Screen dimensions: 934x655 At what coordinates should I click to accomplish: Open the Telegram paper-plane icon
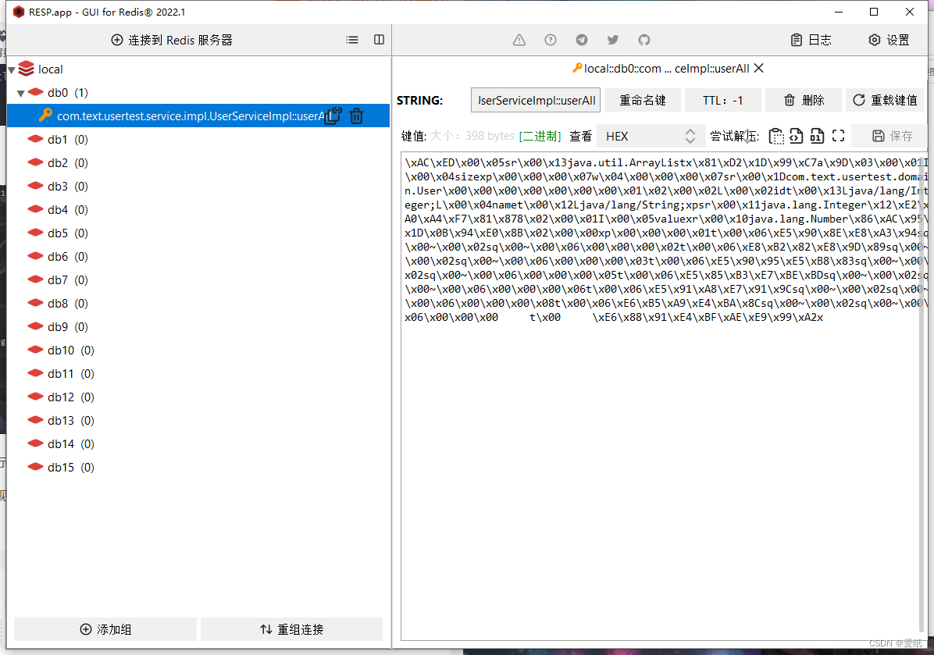581,40
